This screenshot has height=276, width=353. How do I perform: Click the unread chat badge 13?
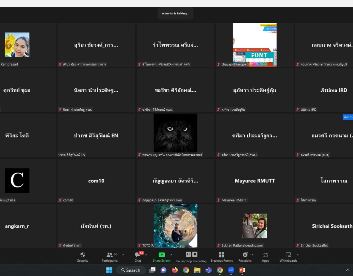click(141, 253)
